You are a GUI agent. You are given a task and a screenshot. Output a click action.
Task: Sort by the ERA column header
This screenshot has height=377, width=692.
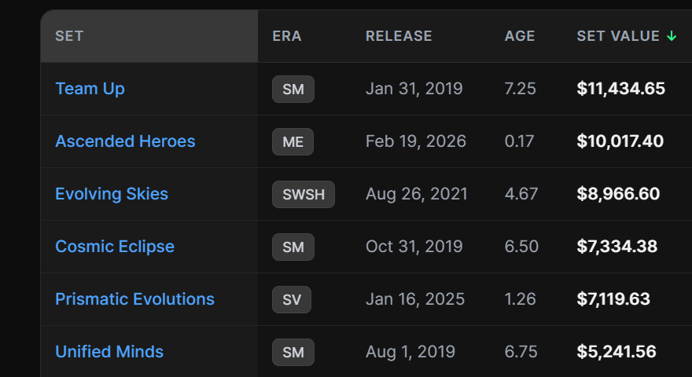coord(287,35)
